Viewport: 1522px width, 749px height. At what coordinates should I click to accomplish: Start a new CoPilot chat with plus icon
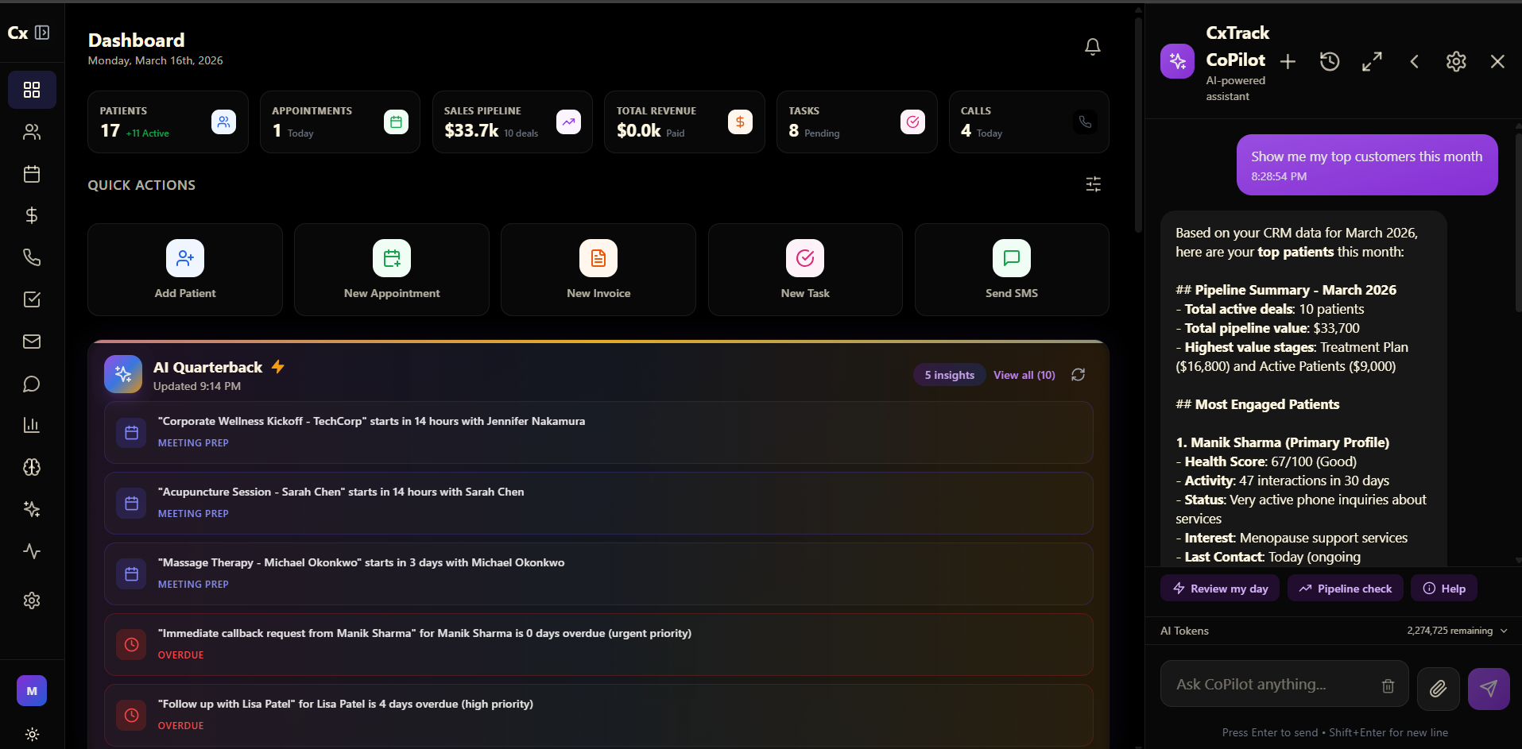point(1287,61)
